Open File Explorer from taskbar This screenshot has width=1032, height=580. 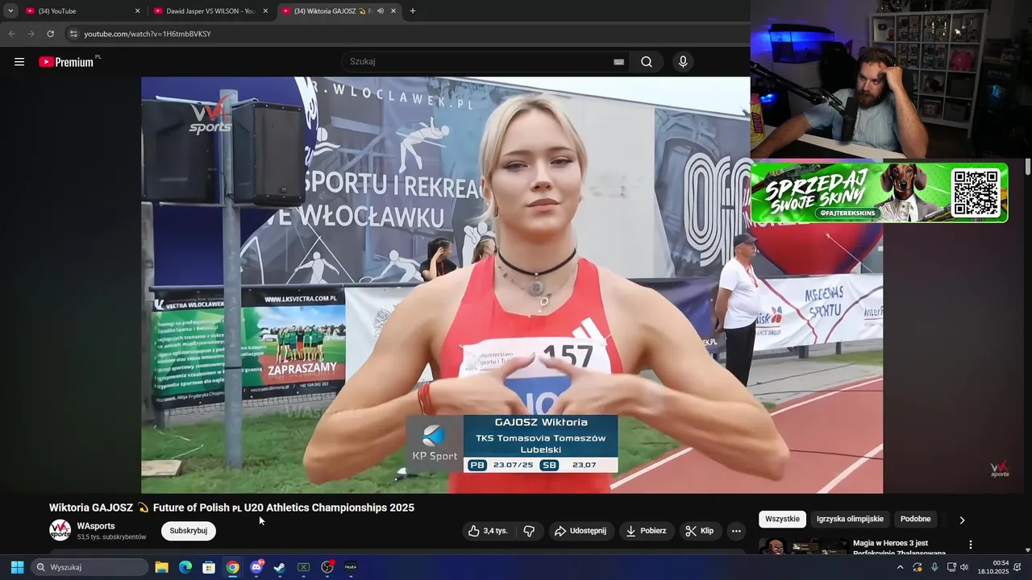click(161, 567)
